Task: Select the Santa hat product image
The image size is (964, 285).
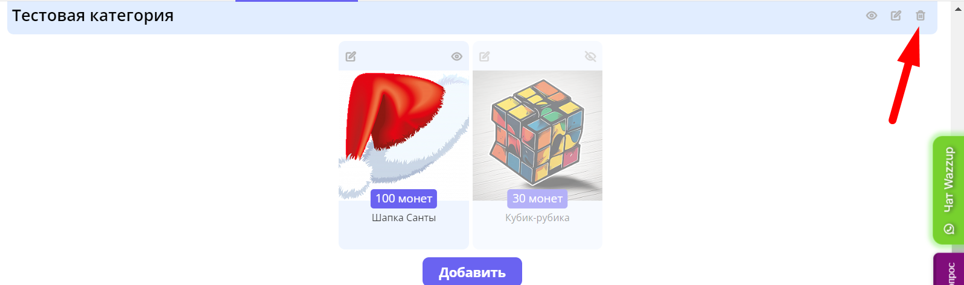Action: point(404,136)
